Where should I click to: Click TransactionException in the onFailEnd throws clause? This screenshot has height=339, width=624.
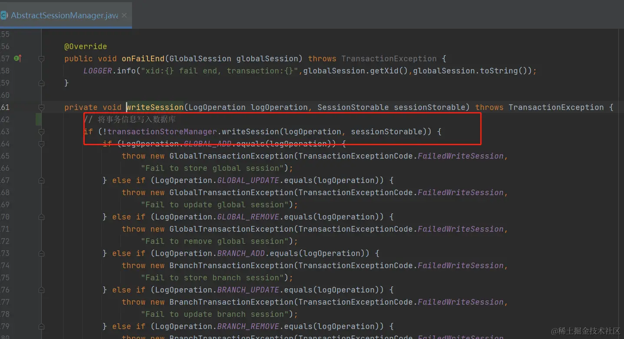[389, 59]
